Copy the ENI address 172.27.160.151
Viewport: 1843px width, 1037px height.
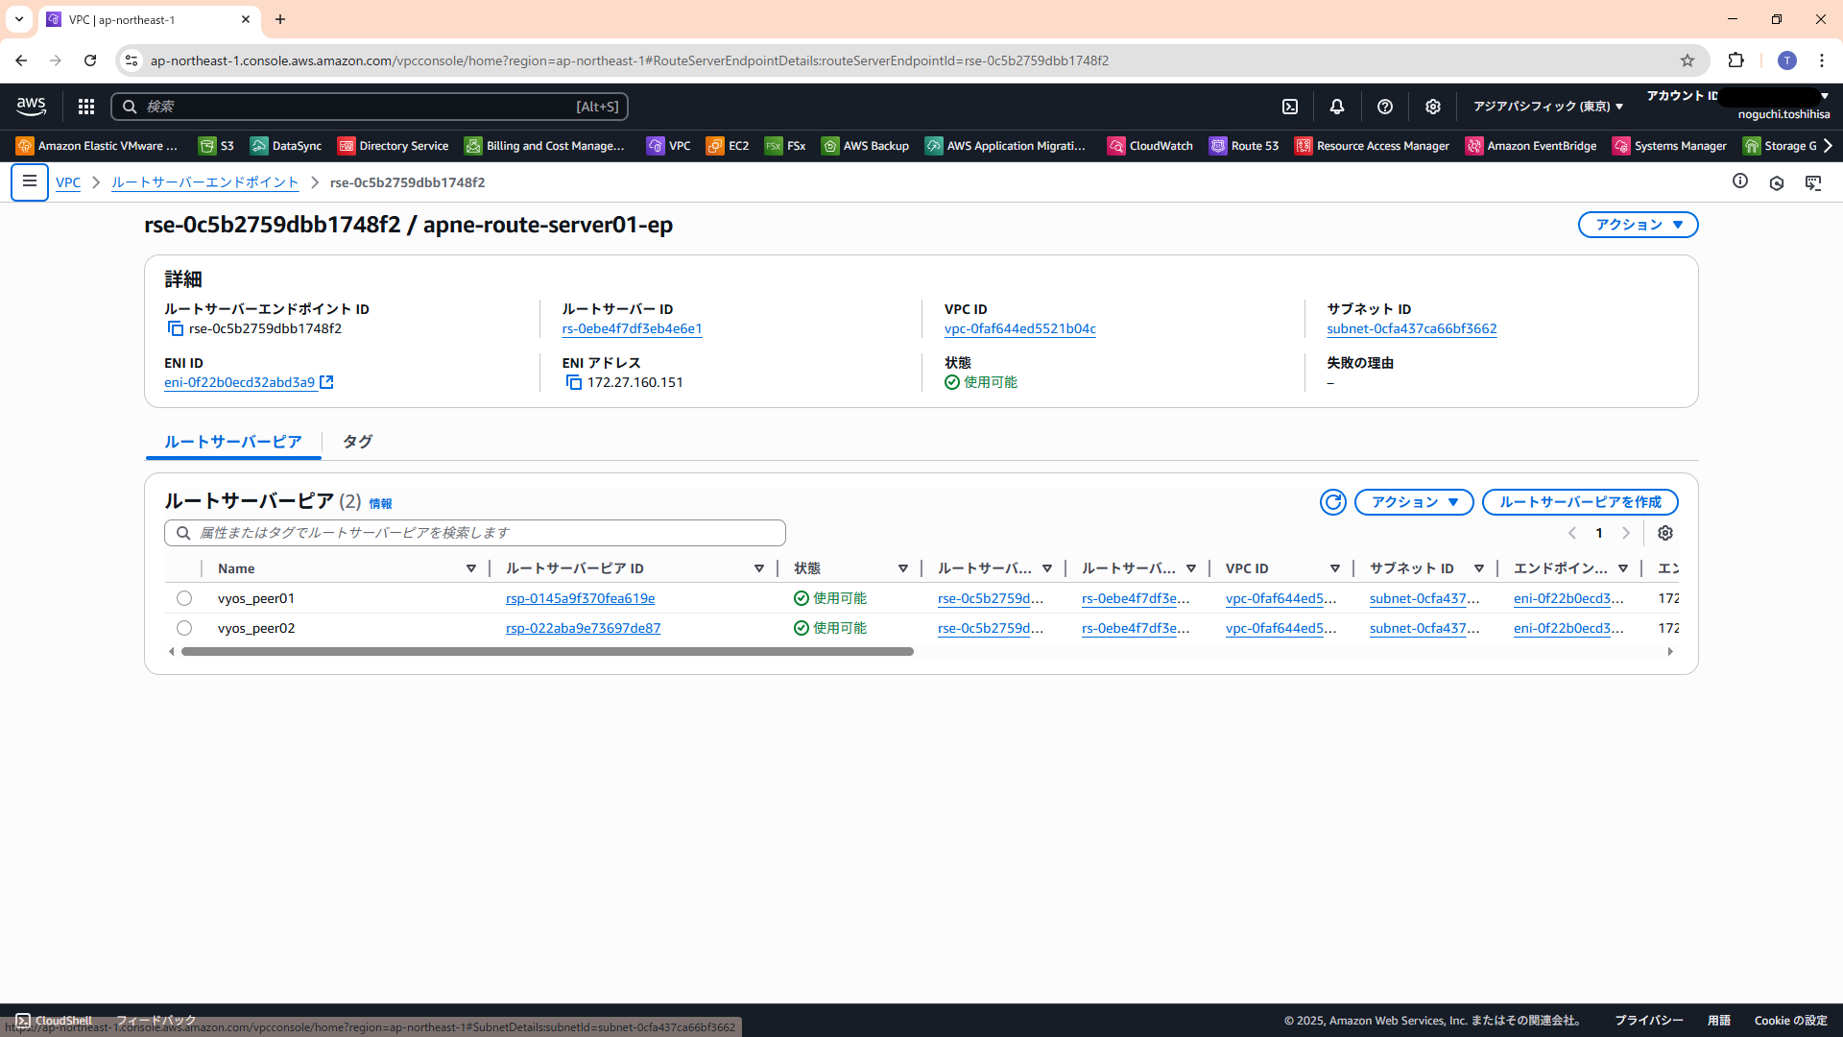coord(574,382)
